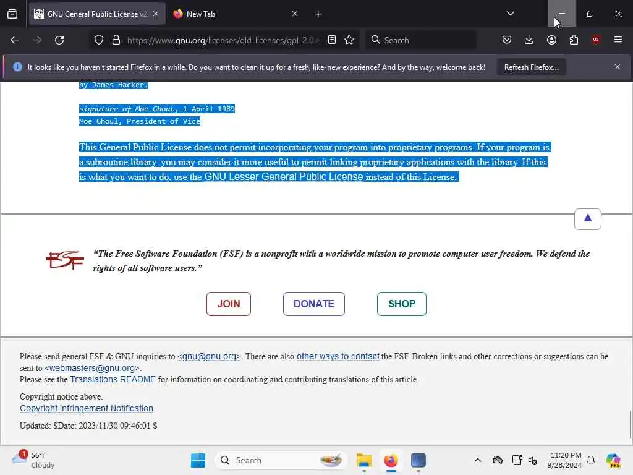Screen dimensions: 633x475
Task: Switch to GNU General Public License tab
Action: [x=97, y=14]
